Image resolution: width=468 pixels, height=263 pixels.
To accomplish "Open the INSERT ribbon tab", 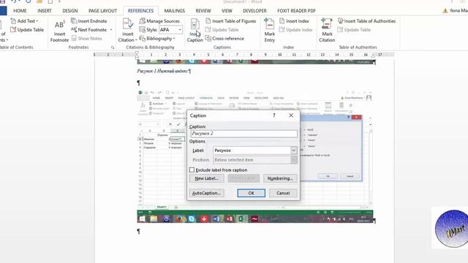I will click(x=45, y=11).
